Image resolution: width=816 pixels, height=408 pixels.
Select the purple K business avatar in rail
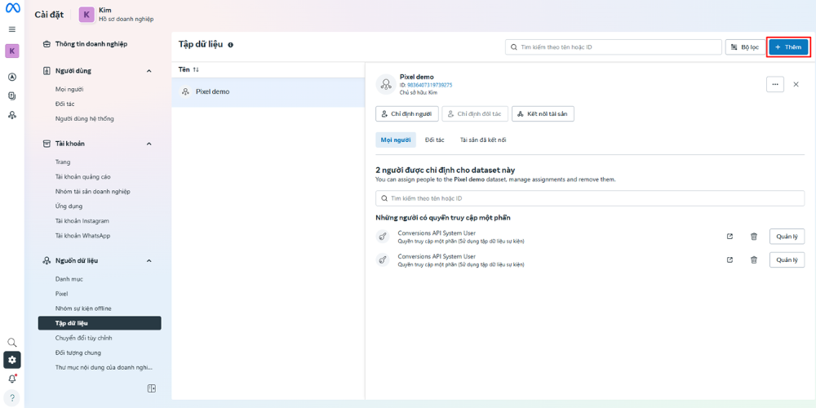pos(12,51)
